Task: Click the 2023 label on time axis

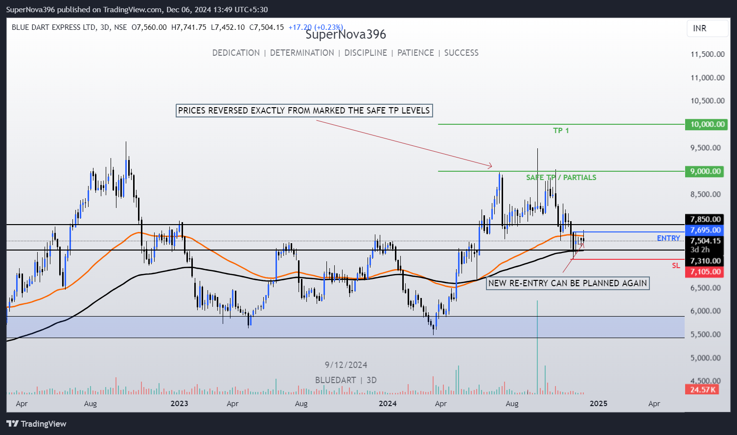Action: pyautogui.click(x=179, y=404)
